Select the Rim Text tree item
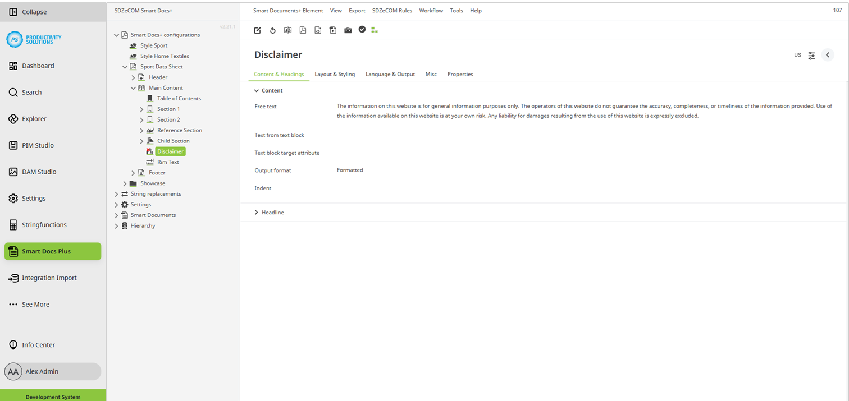The image size is (849, 401). (x=168, y=162)
